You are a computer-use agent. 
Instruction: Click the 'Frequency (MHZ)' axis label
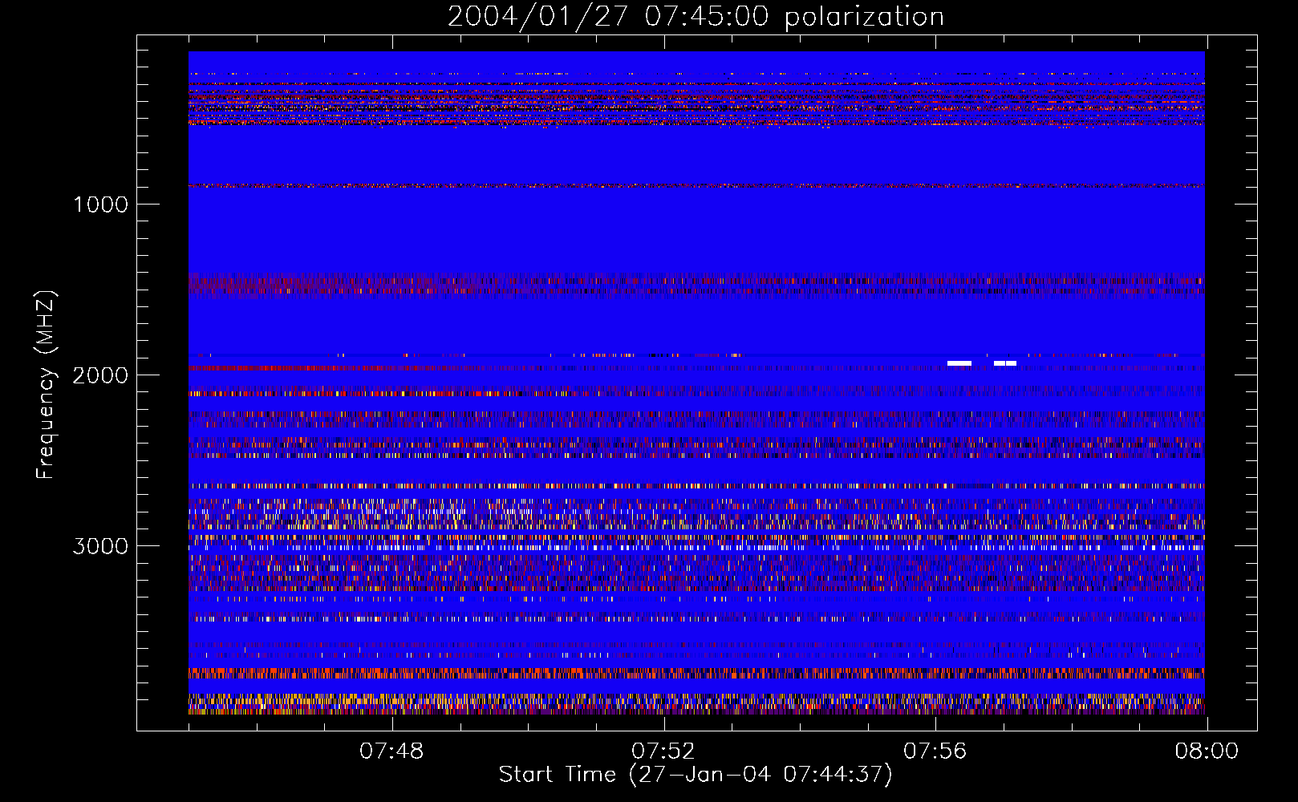coord(45,385)
